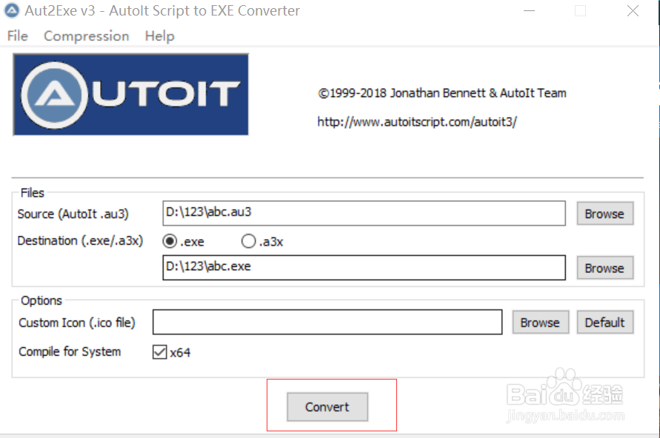Screen dimensions: 660x438
Task: Click the 'Destination (.exe/.a3x)' label
Action: point(80,241)
